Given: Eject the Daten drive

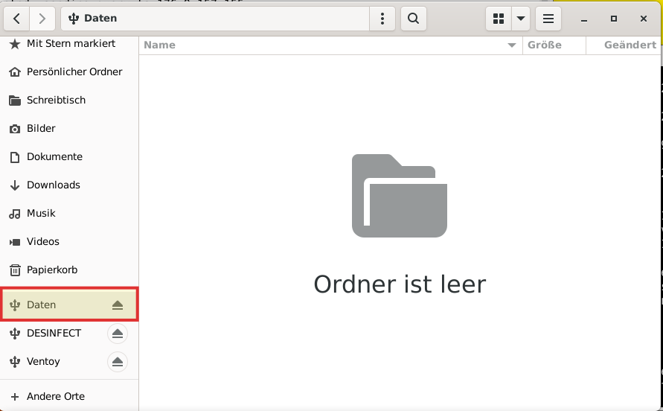Looking at the screenshot, I should [118, 305].
